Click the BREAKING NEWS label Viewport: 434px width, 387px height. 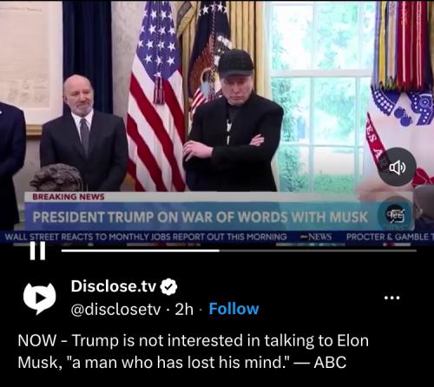[x=69, y=197]
